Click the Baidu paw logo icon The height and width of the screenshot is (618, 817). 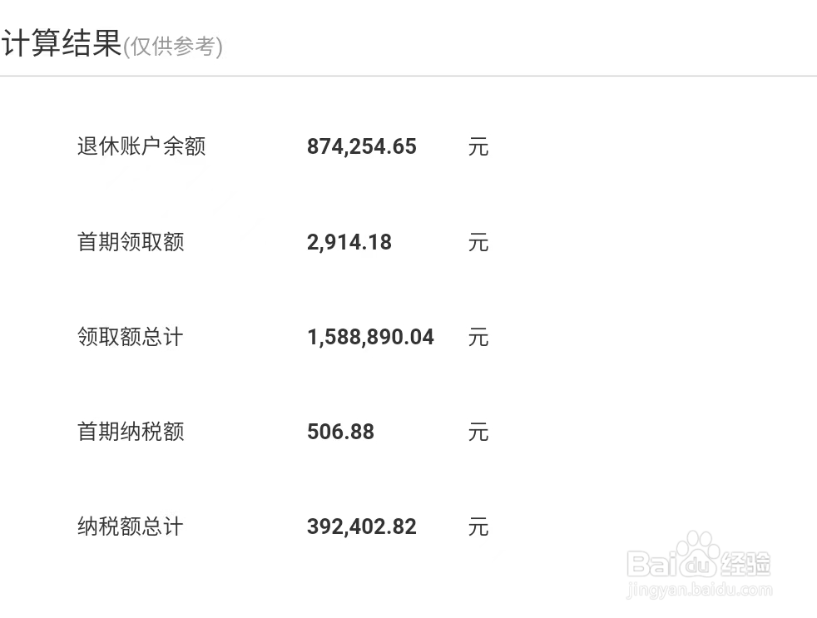coord(698,555)
